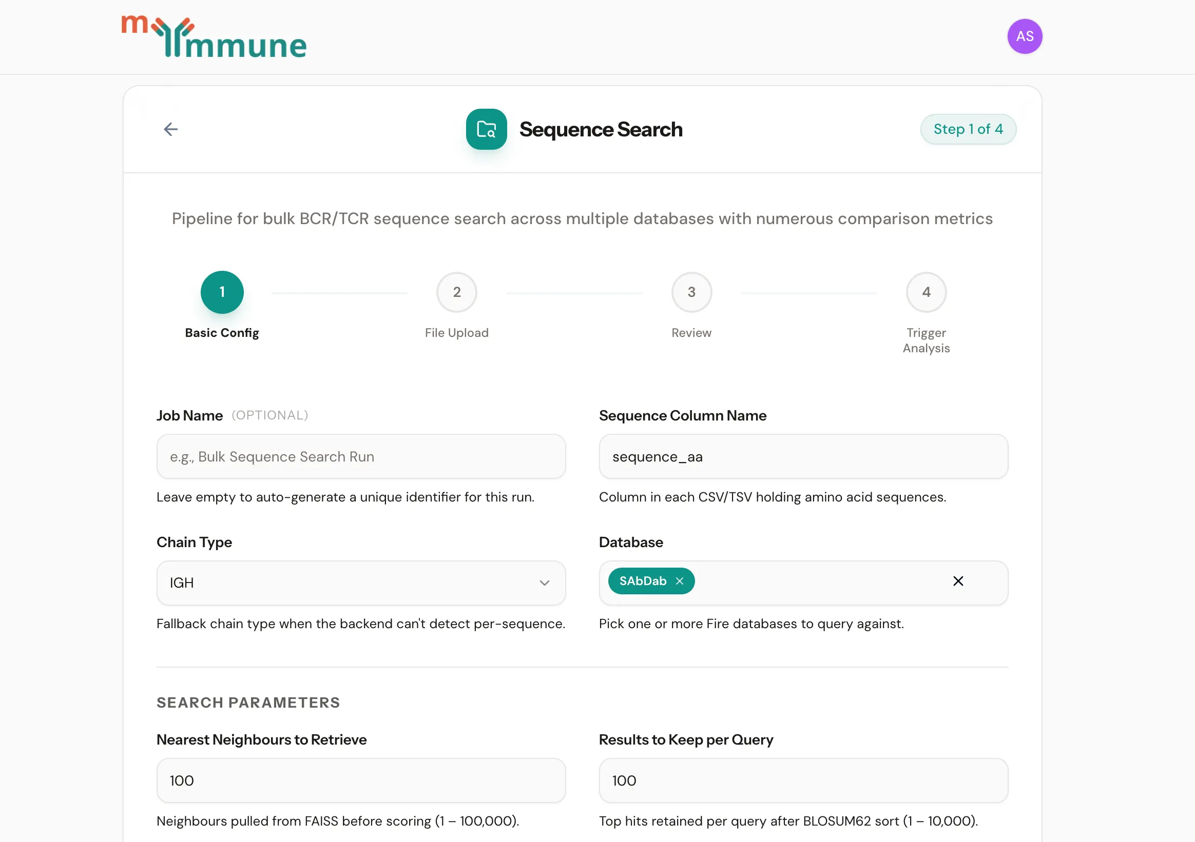The width and height of the screenshot is (1195, 842).
Task: Click the Job Name auto-generate hint text
Action: point(345,497)
